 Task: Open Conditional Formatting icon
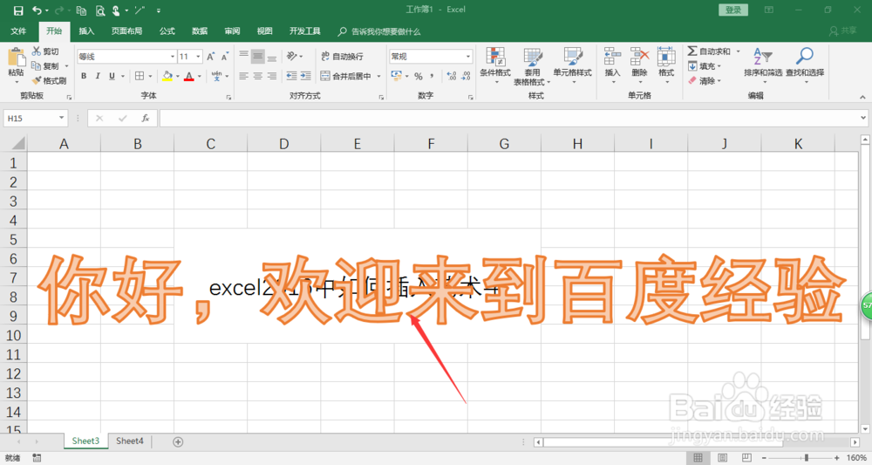(x=495, y=57)
